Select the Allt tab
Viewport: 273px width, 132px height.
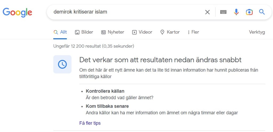point(60,32)
